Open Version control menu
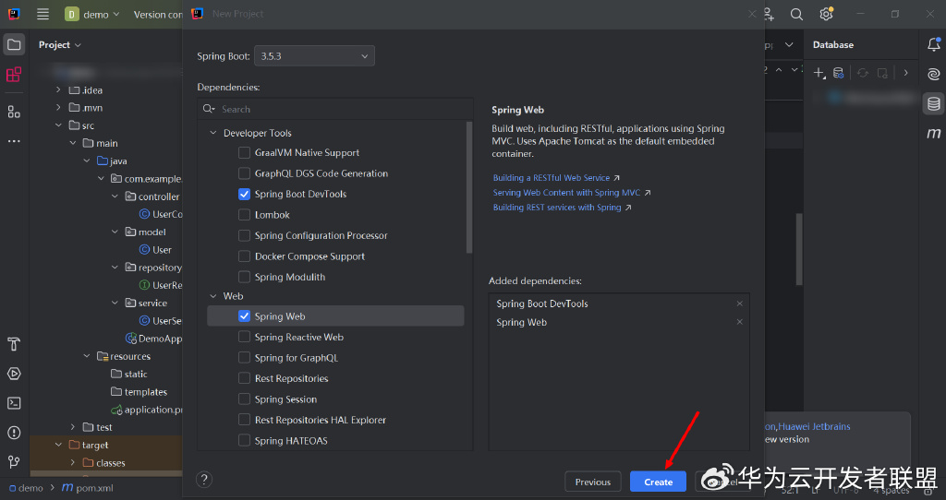946x500 pixels. [158, 15]
